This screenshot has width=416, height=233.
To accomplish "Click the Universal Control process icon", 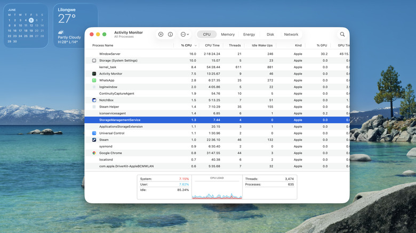I will click(94, 133).
